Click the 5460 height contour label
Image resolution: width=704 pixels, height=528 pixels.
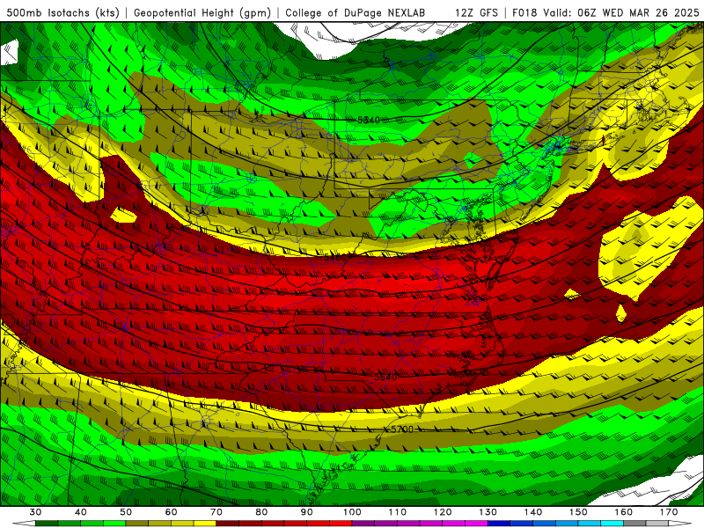[335, 257]
